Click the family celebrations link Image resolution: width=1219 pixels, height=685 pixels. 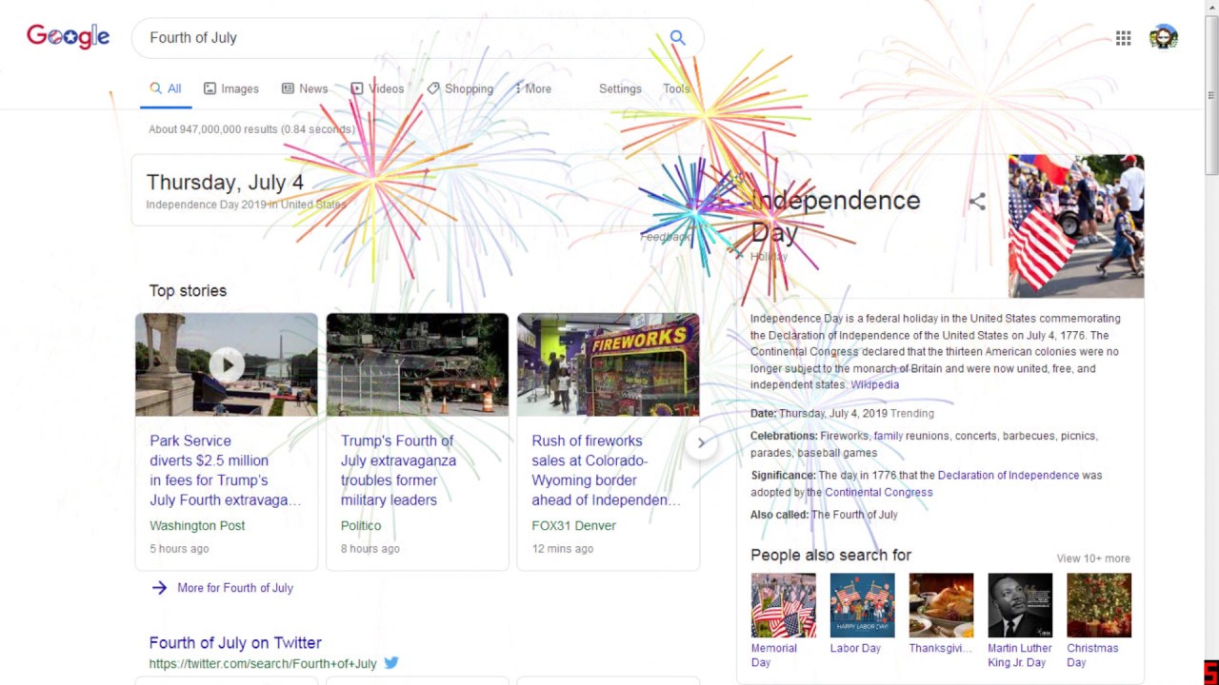click(x=888, y=436)
